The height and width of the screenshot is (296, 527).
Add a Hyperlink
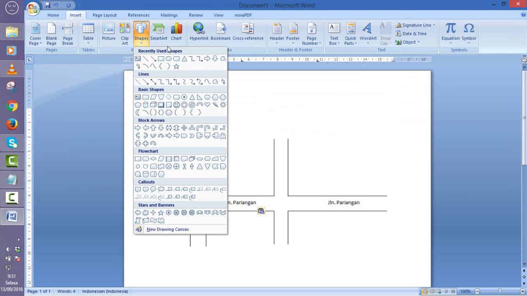[x=199, y=32]
